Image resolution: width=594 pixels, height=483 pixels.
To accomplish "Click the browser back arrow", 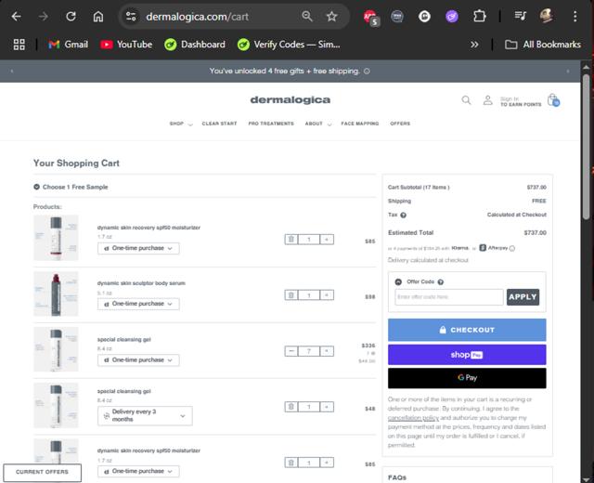I will 16,17.
